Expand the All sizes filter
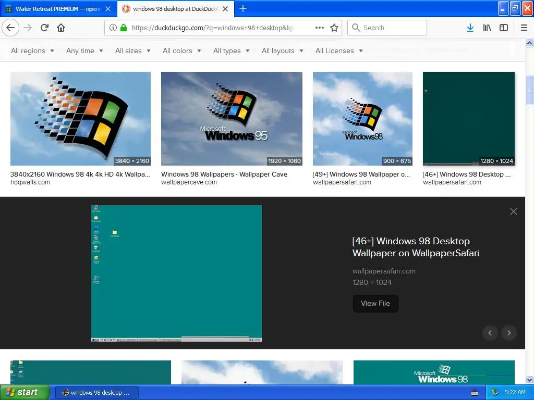Viewport: 534px width, 400px height. [133, 51]
